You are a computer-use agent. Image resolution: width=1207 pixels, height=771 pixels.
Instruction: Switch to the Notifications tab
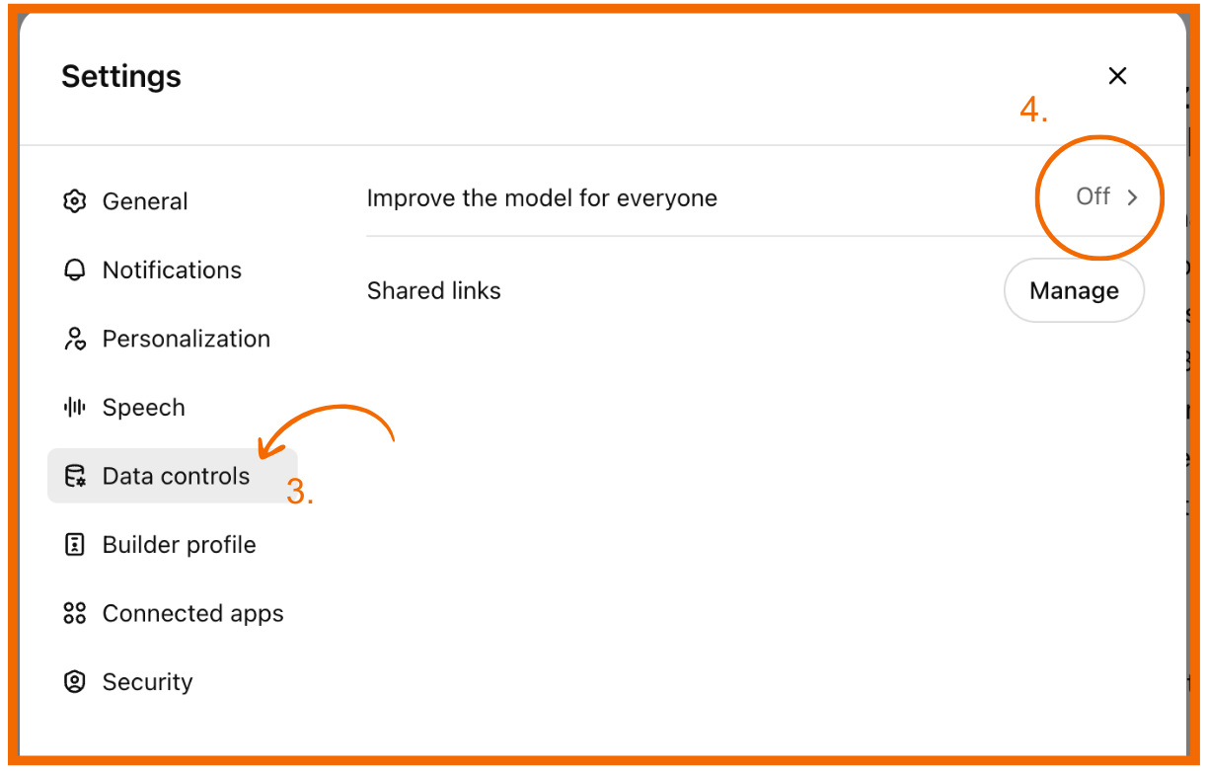(172, 270)
